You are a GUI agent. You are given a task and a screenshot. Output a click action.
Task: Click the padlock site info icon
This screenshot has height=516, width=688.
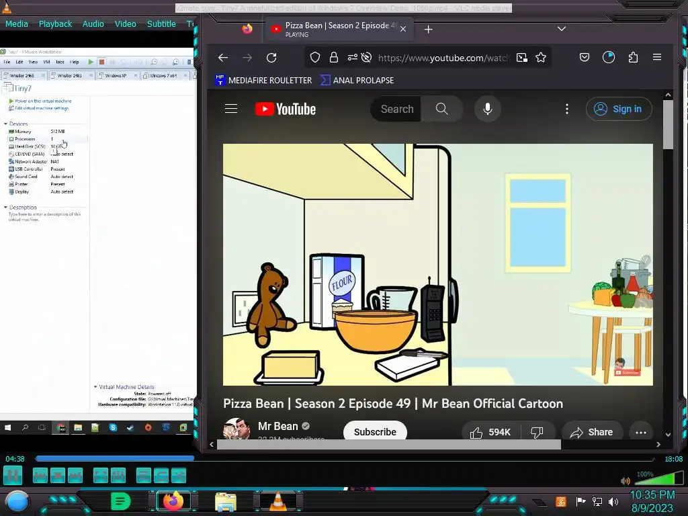click(334, 58)
